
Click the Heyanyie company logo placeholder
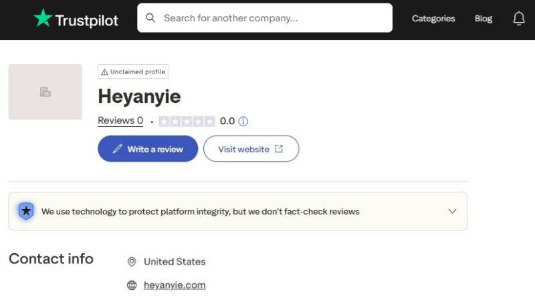tap(45, 92)
